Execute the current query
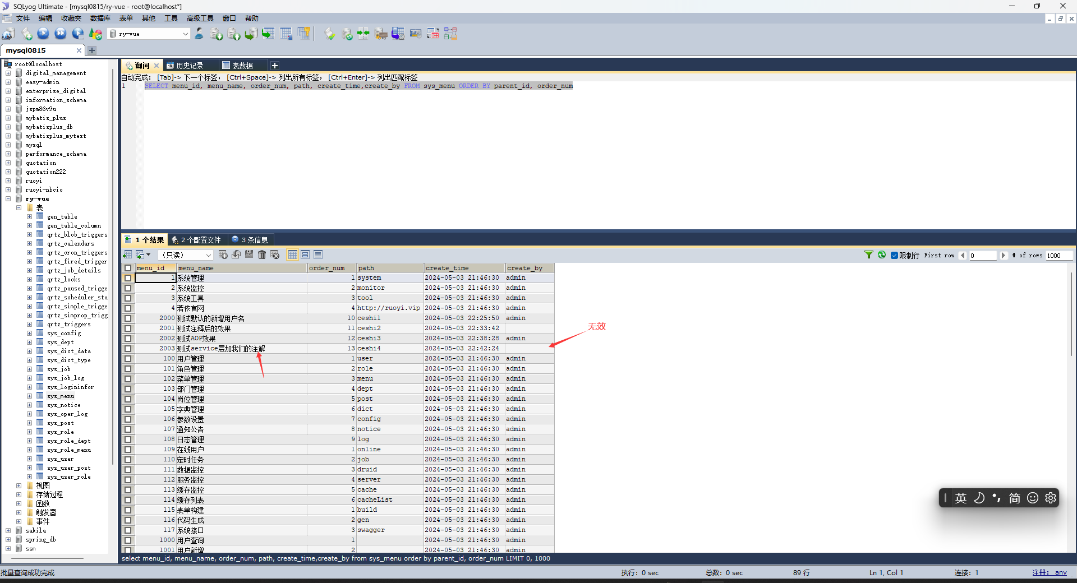1077x583 pixels. click(x=43, y=34)
